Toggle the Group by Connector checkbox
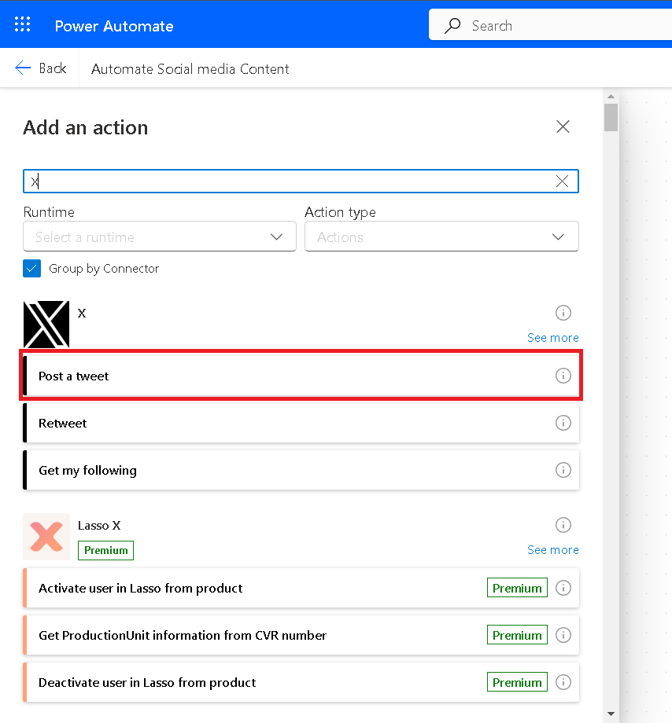This screenshot has width=672, height=723. 32,269
